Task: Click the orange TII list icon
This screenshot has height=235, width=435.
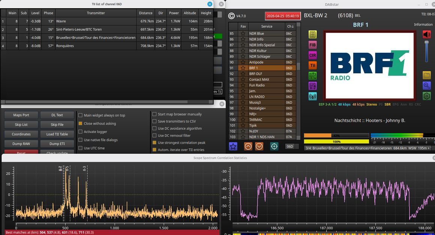Action: pyautogui.click(x=313, y=65)
